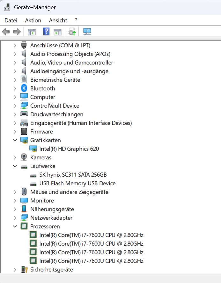Open the Aktion menu
This screenshot has height=283, width=221.
point(33,20)
